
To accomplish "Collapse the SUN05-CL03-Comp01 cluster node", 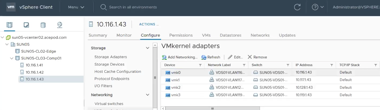I will pyautogui.click(x=12, y=58).
